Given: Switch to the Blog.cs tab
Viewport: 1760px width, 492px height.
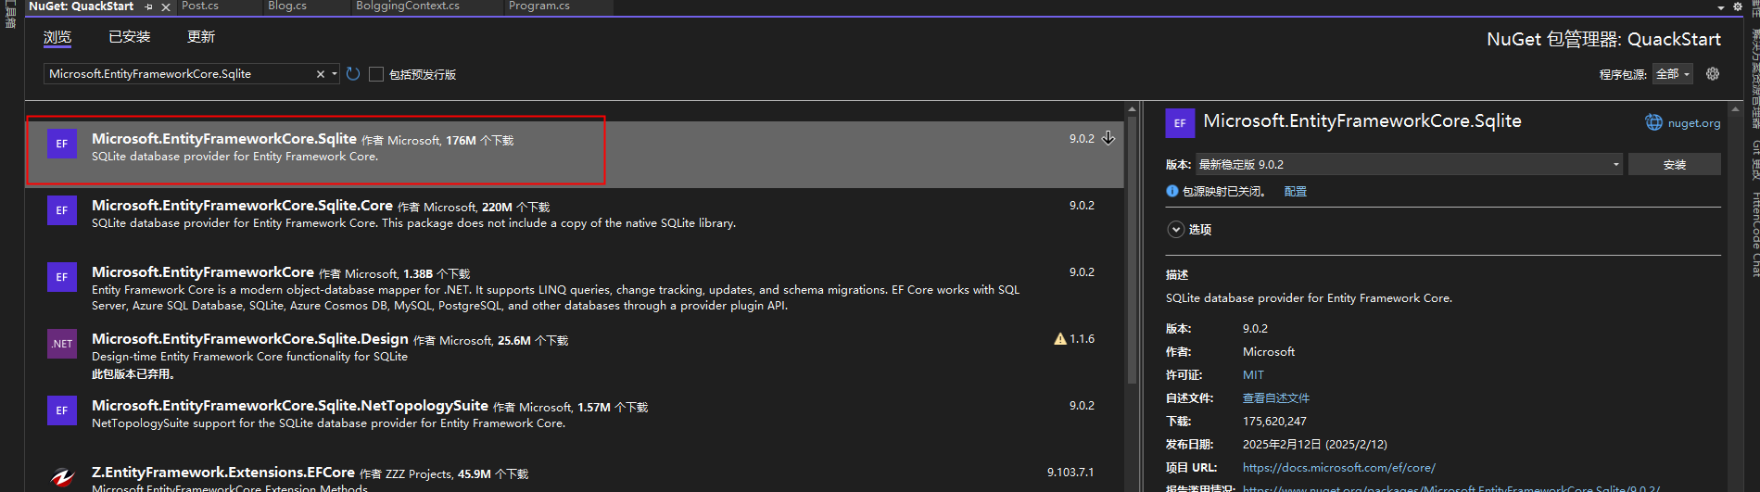Looking at the screenshot, I should [287, 6].
